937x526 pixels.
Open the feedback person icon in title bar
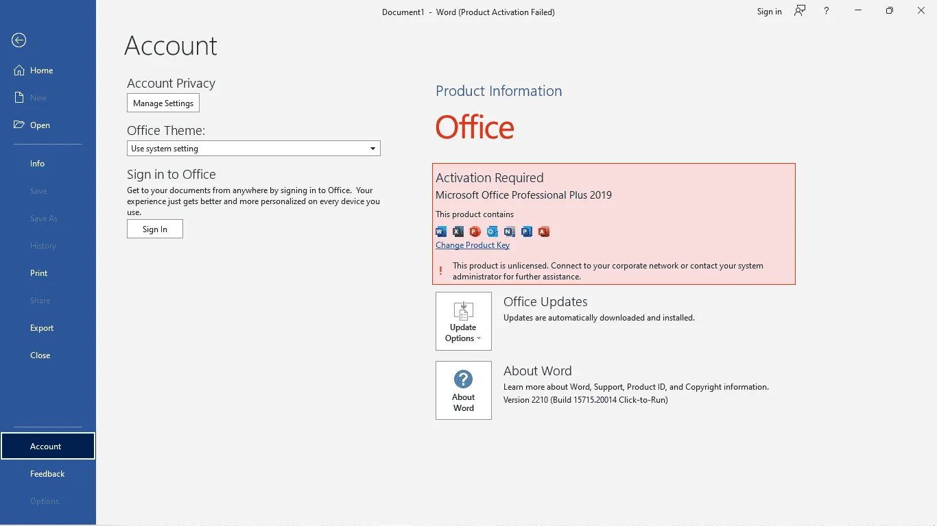800,11
